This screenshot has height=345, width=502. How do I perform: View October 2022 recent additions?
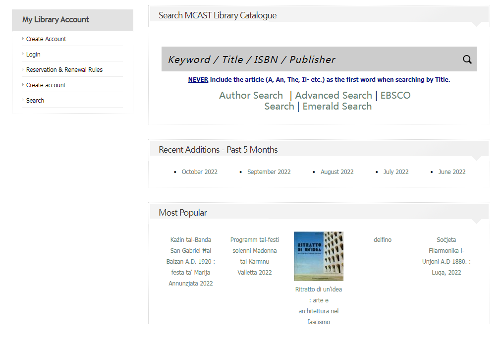pyautogui.click(x=199, y=172)
